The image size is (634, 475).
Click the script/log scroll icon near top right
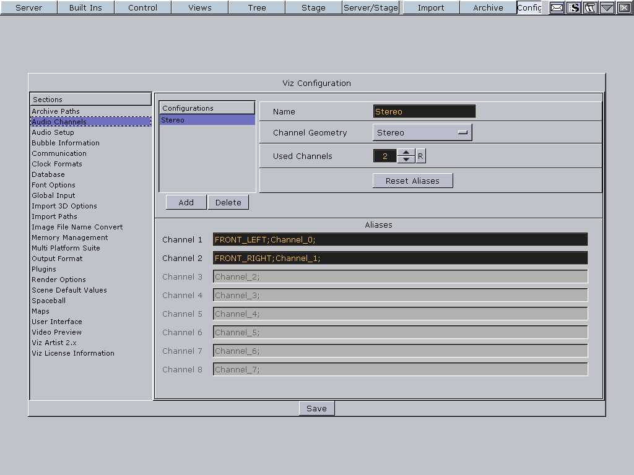click(589, 7)
